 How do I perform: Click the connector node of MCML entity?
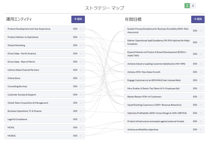click(x=84, y=127)
